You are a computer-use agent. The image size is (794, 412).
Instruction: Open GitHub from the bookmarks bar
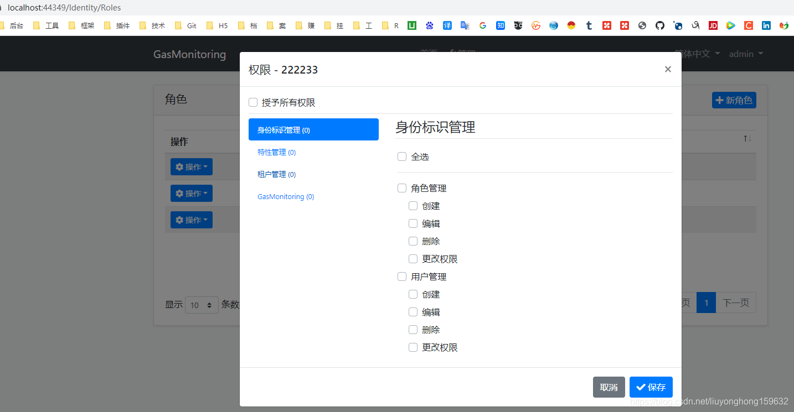[x=659, y=25]
